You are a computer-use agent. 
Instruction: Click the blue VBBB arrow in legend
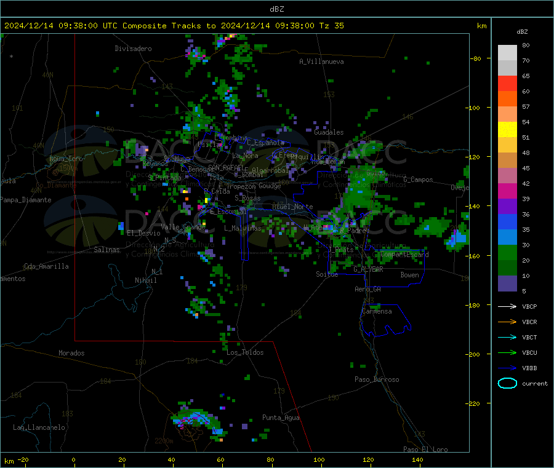507,368
